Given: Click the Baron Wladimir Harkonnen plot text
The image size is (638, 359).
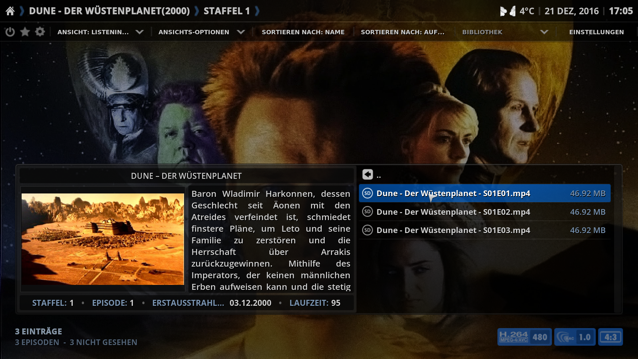Looking at the screenshot, I should pos(271,240).
